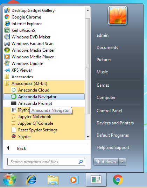Screen dimensions: 147x188
Task: Click the Windows Update icon
Action: pos(7,63)
